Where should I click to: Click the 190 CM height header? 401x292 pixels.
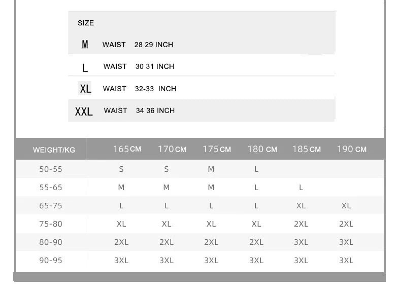coord(352,149)
